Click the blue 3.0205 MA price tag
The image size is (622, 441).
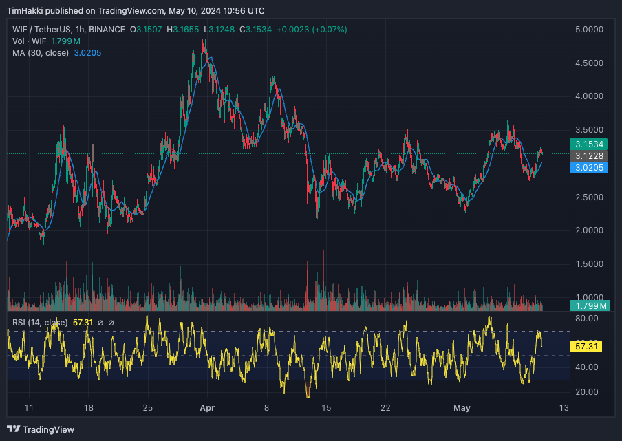[588, 168]
